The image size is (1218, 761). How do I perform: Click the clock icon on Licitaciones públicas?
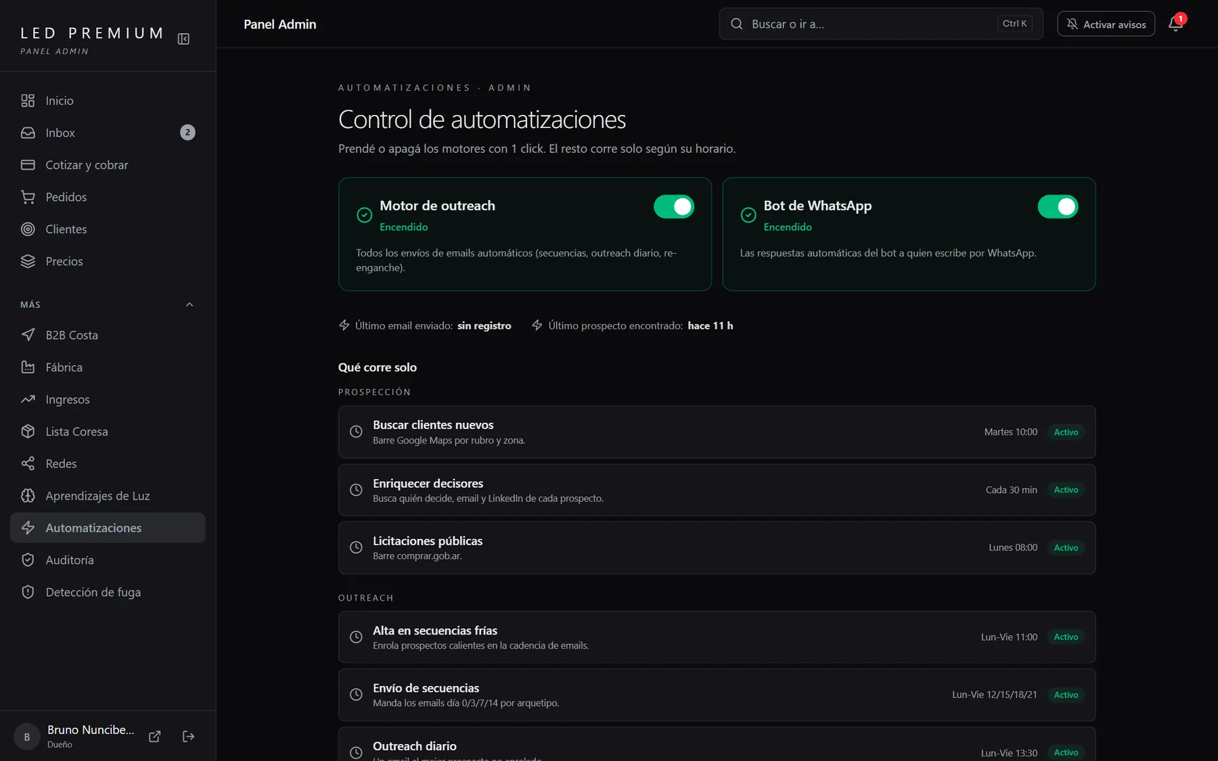point(356,547)
